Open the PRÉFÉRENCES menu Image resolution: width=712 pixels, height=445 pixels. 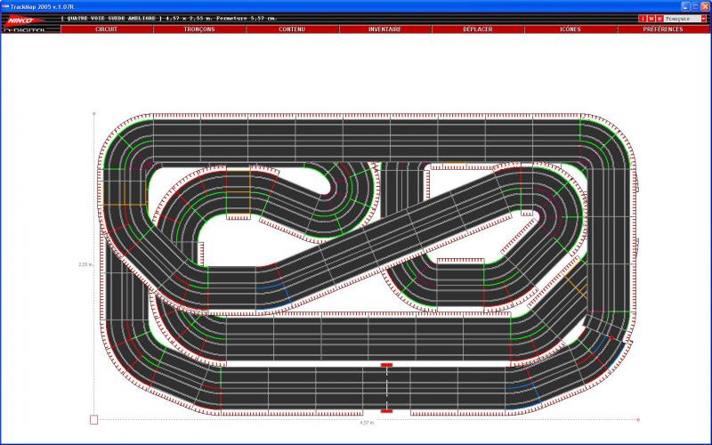pos(663,29)
